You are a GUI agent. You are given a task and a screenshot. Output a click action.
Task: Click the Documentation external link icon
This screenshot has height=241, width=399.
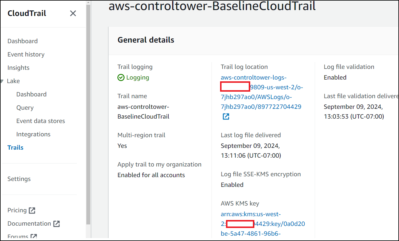point(56,224)
